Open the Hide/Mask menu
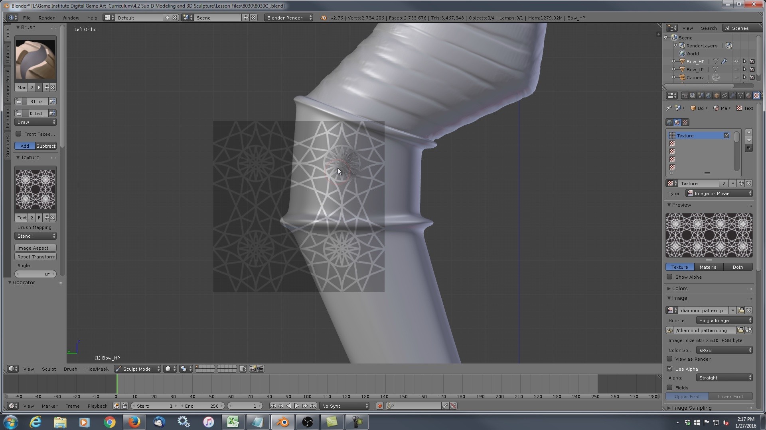The image size is (766, 430). (x=97, y=369)
